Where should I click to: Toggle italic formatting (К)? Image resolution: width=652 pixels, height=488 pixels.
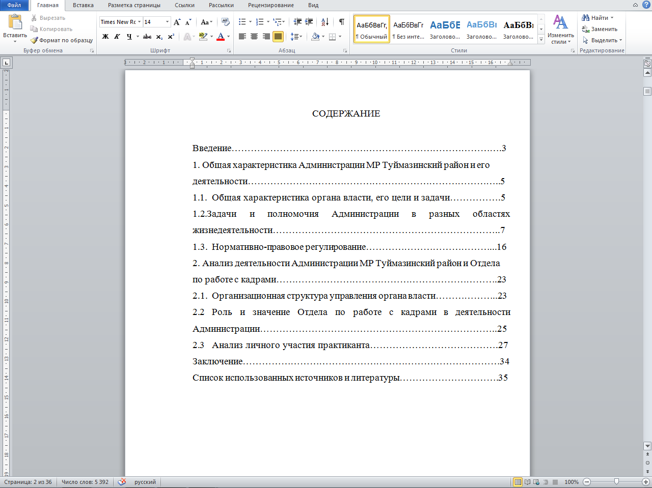[117, 37]
